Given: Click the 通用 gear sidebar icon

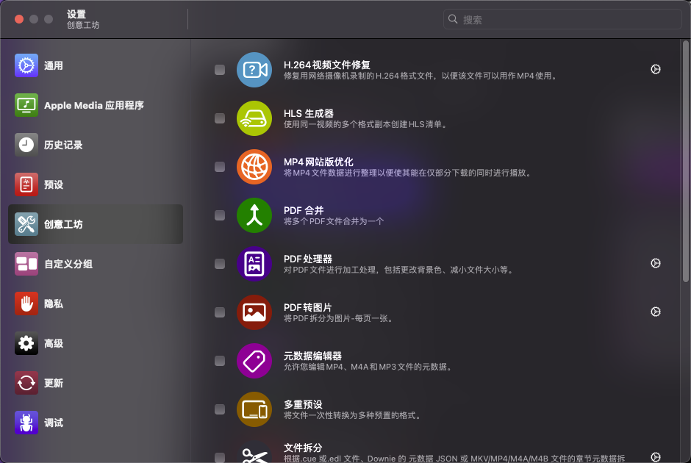Looking at the screenshot, I should point(26,65).
